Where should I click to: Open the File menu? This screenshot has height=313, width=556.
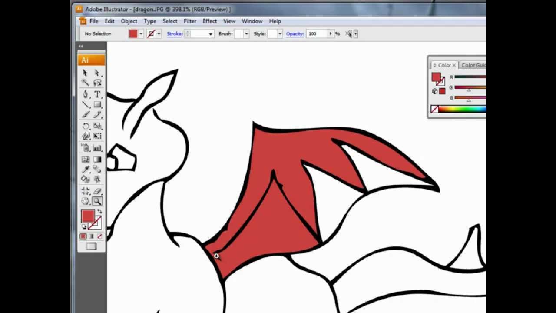94,21
